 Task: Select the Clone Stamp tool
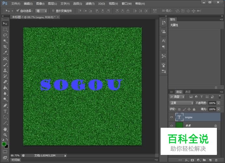point(5,71)
